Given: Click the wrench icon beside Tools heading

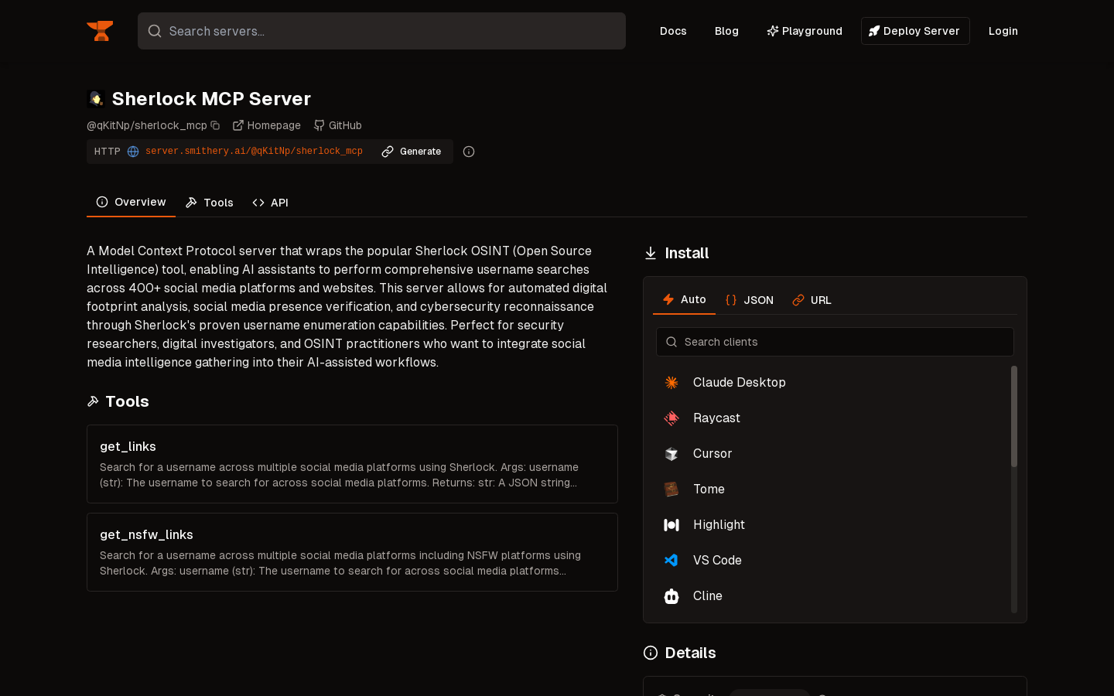Looking at the screenshot, I should click(93, 401).
